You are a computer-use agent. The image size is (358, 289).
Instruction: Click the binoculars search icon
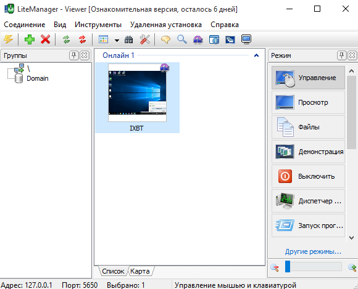[129, 39]
